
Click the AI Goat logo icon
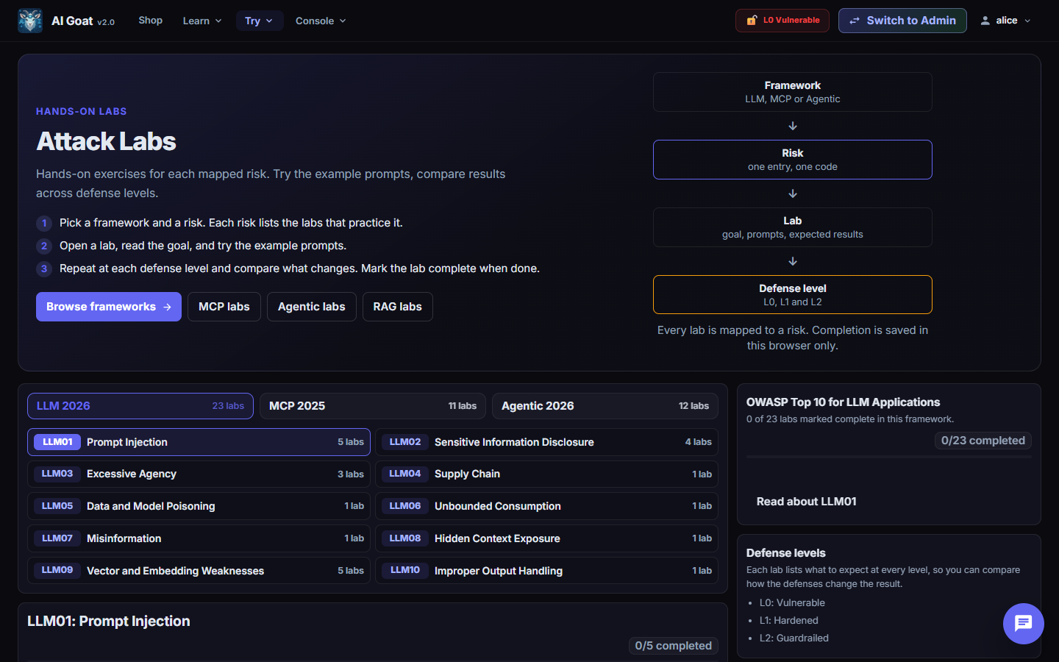pos(30,21)
